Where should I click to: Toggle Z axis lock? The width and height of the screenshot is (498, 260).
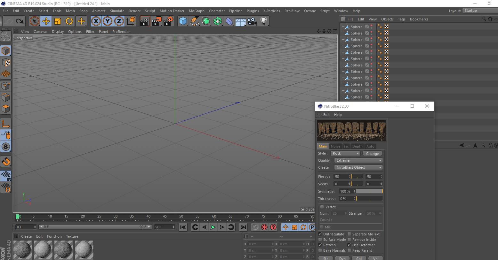coord(119,21)
